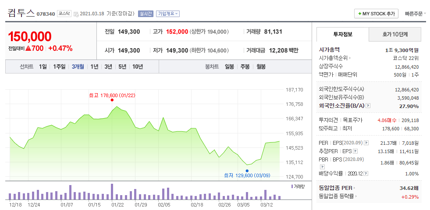Click the 최저 129,600 blue low marker
430x210 pixels.
pyautogui.click(x=247, y=171)
